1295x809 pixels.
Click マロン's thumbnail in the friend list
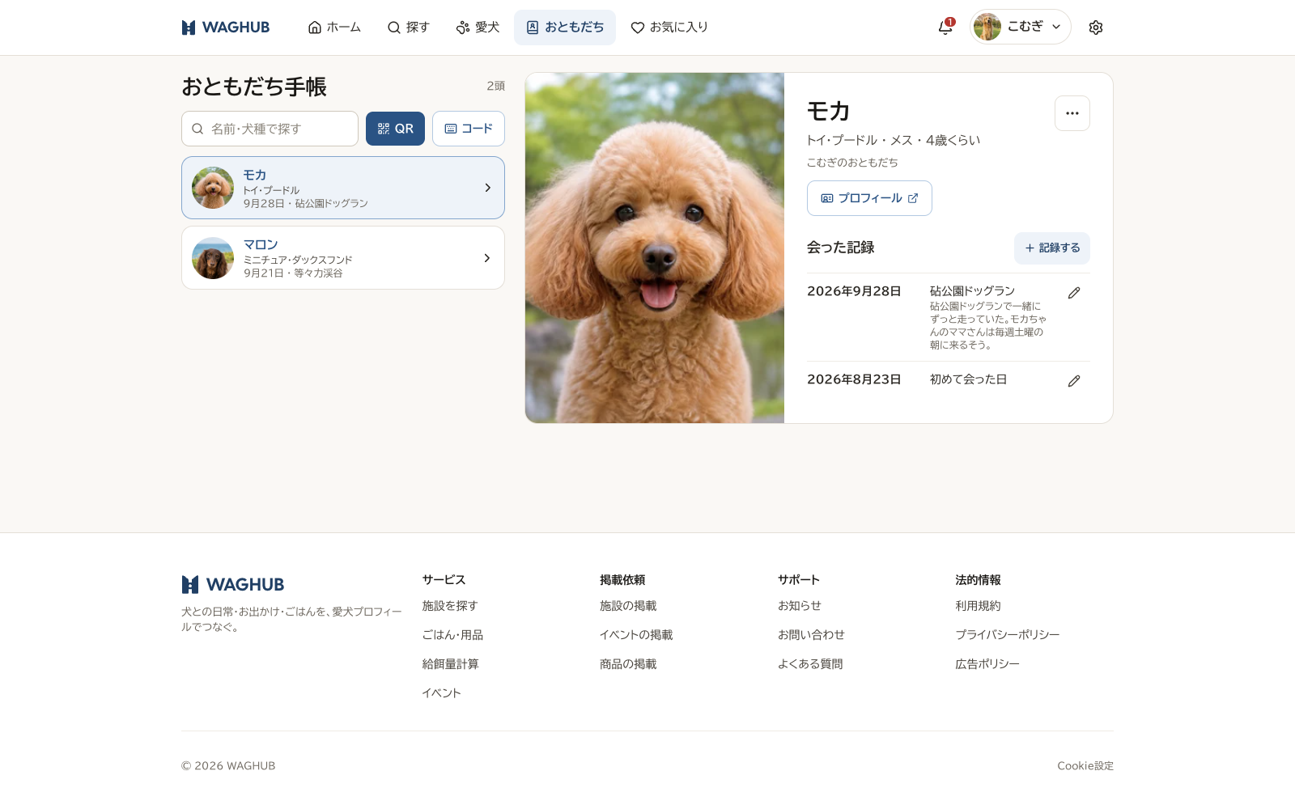coord(213,258)
